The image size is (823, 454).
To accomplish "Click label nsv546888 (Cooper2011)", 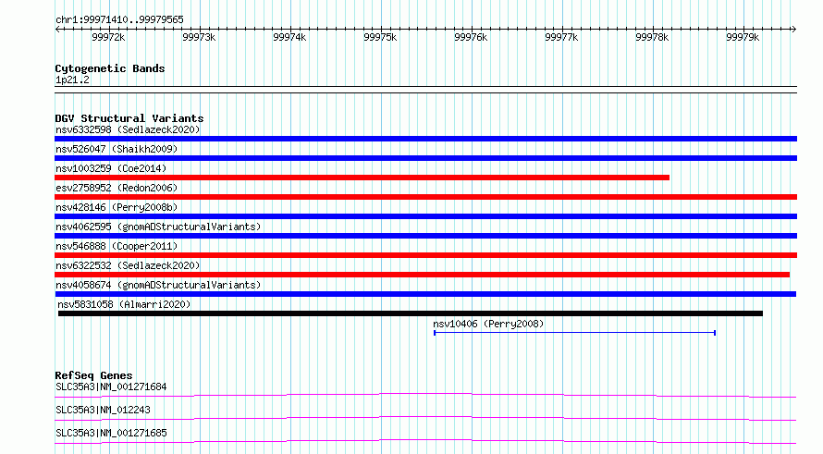I will [x=117, y=246].
